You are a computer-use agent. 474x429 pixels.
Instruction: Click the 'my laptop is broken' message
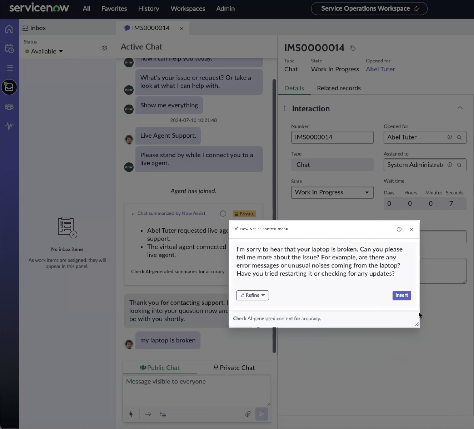coord(168,340)
